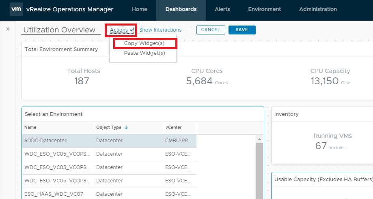373x199 pixels.
Task: Click the VMware vm logo icon
Action: pyautogui.click(x=16, y=9)
